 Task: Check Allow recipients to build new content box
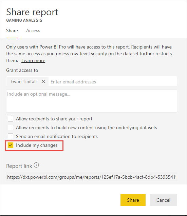pos(11,127)
